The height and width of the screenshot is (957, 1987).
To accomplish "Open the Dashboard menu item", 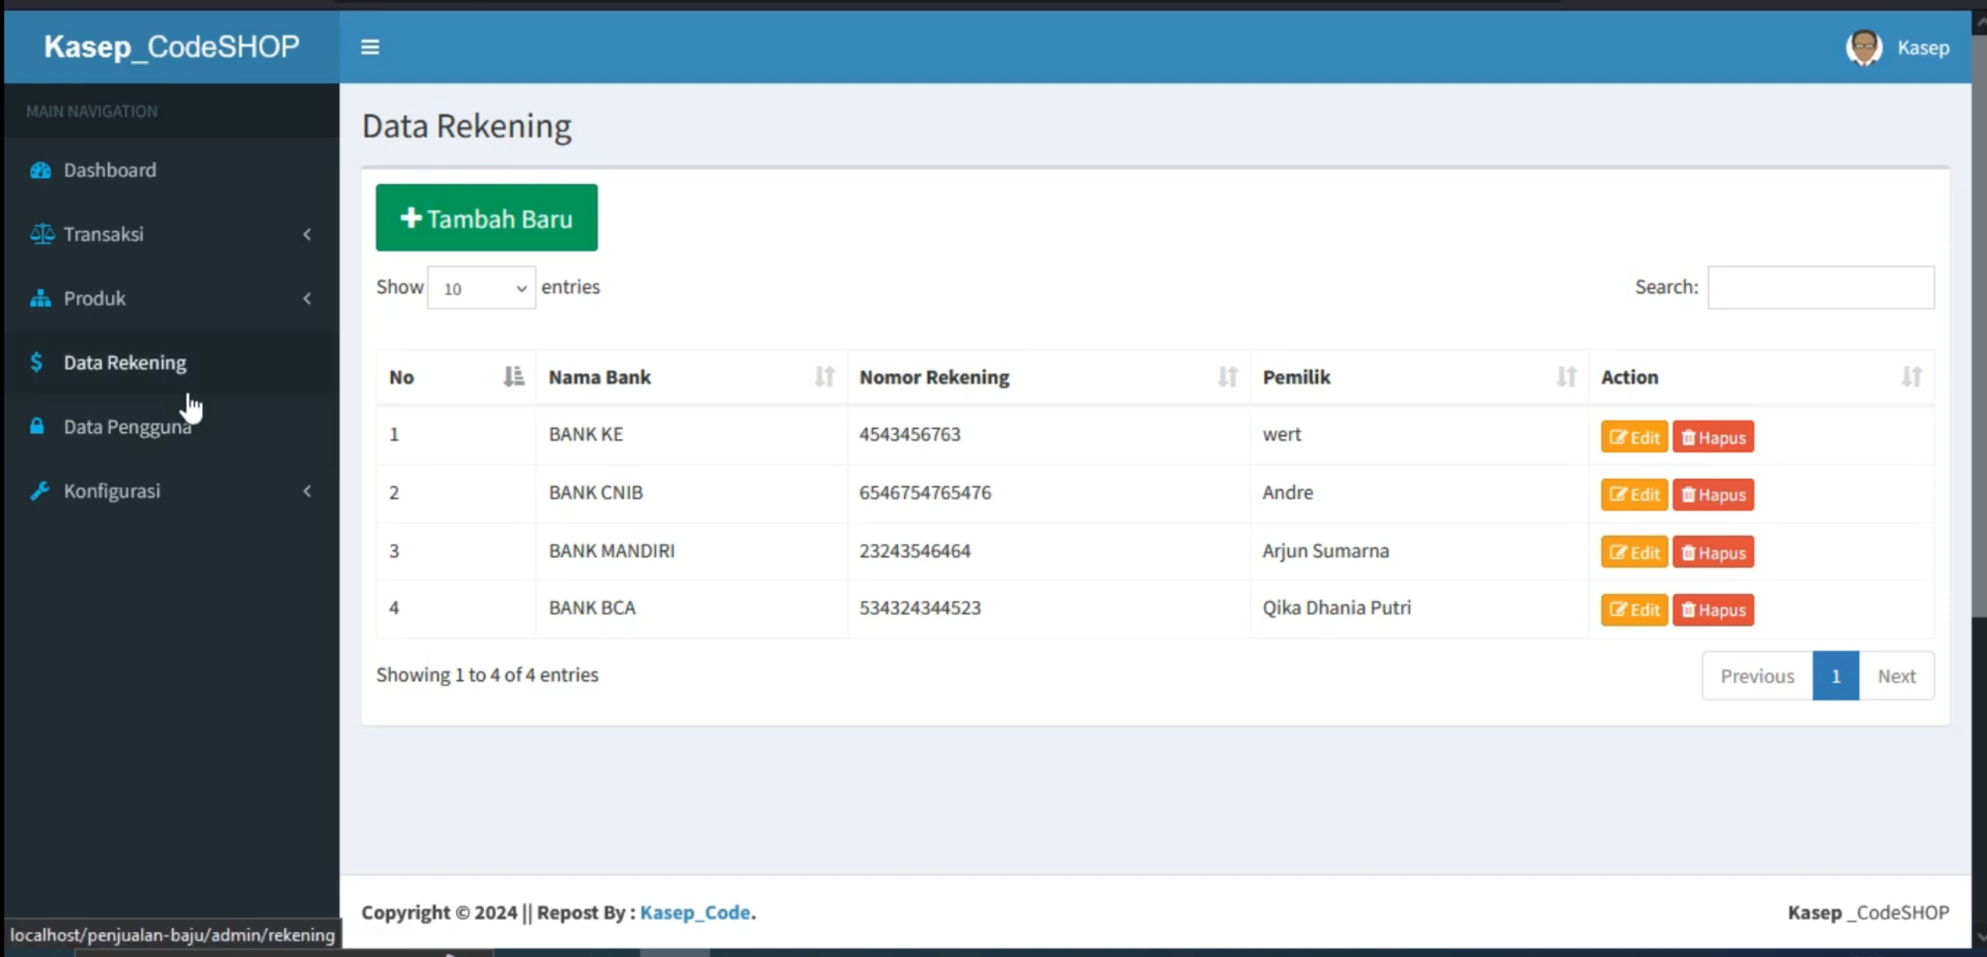I will 171,170.
